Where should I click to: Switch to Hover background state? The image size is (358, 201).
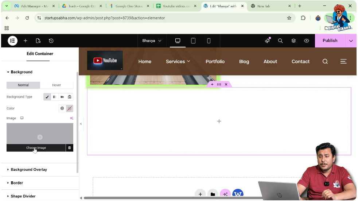(x=57, y=85)
